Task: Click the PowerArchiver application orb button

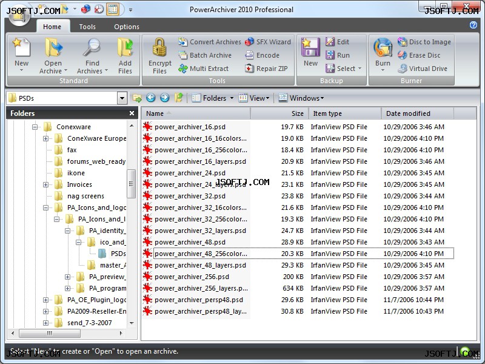Action: [19, 16]
